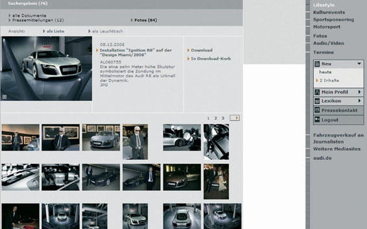Expand the Lexikon arrow
This screenshot has height=229, width=367.
click(360, 101)
